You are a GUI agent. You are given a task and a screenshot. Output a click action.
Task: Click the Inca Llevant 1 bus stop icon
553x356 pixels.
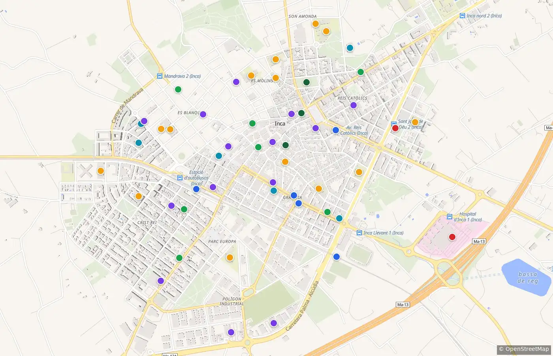[359, 233]
